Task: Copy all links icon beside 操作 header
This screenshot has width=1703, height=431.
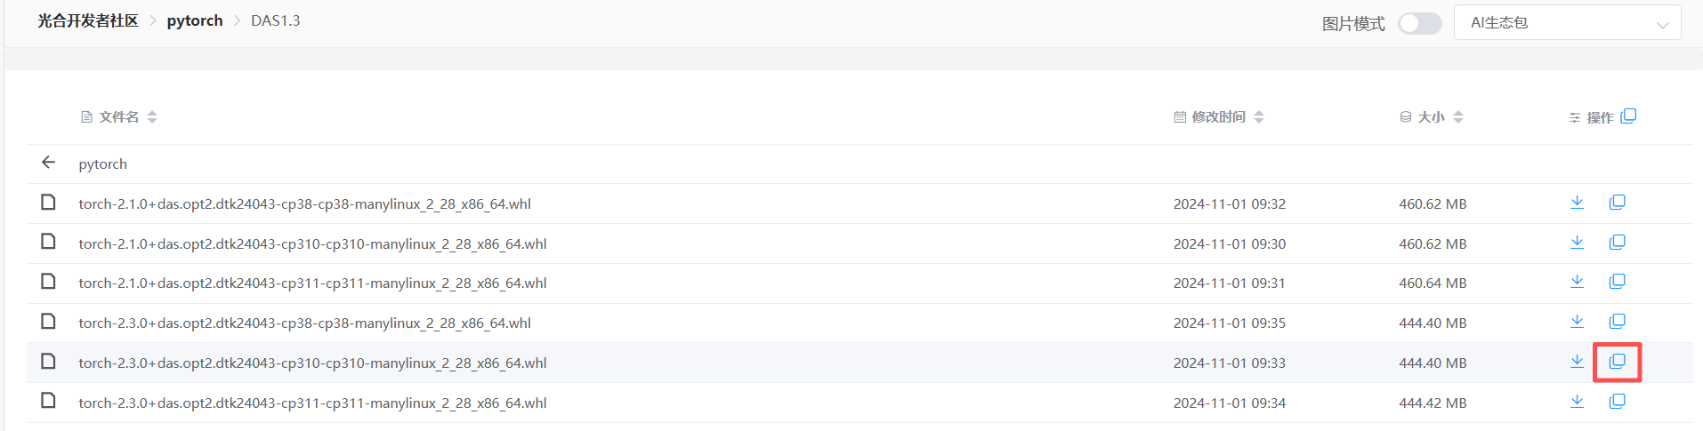Action: pyautogui.click(x=1628, y=116)
